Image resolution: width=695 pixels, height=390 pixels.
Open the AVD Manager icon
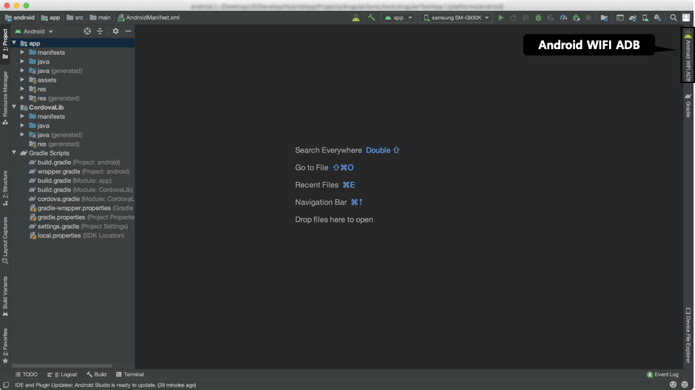[x=645, y=18]
